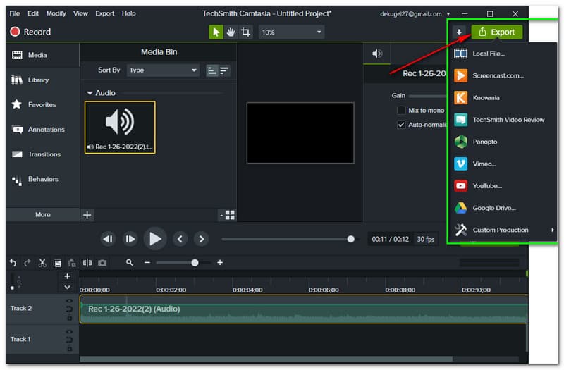Click the Split clip icon
564x370 pixels.
(87, 263)
